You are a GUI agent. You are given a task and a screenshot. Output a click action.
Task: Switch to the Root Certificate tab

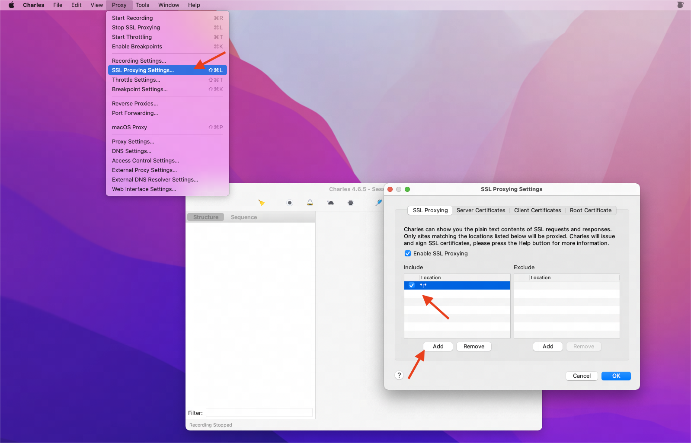(x=591, y=210)
